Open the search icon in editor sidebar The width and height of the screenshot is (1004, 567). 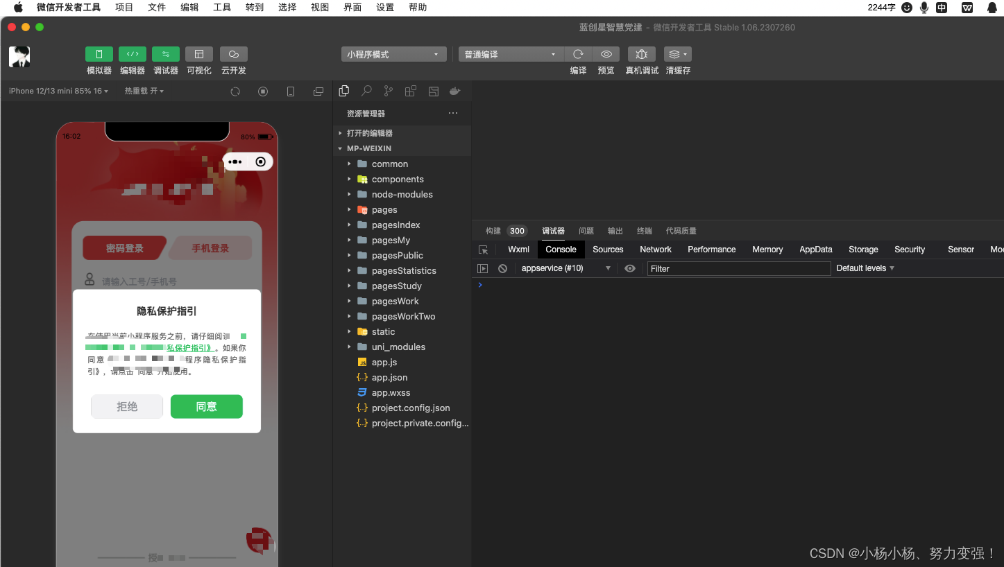point(366,91)
